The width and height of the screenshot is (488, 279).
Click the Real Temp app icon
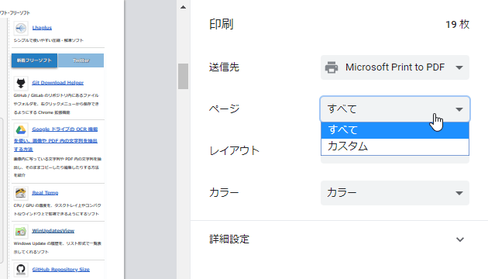pos(21,194)
